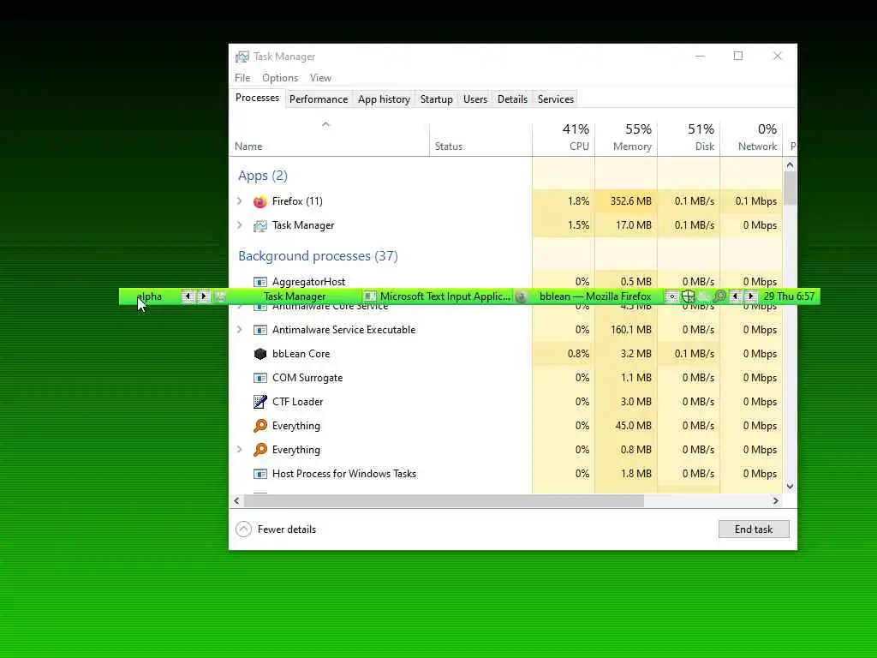The height and width of the screenshot is (658, 877).
Task: Open the Startup tab
Action: point(436,99)
